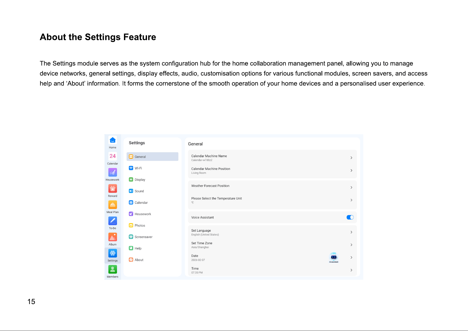This screenshot has width=468, height=331.
Task: Click the General orange grid icon
Action: 131,156
